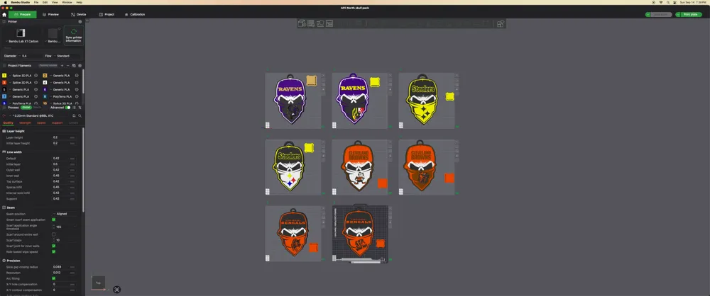Open the Flow Standard dropdown

(x=67, y=56)
